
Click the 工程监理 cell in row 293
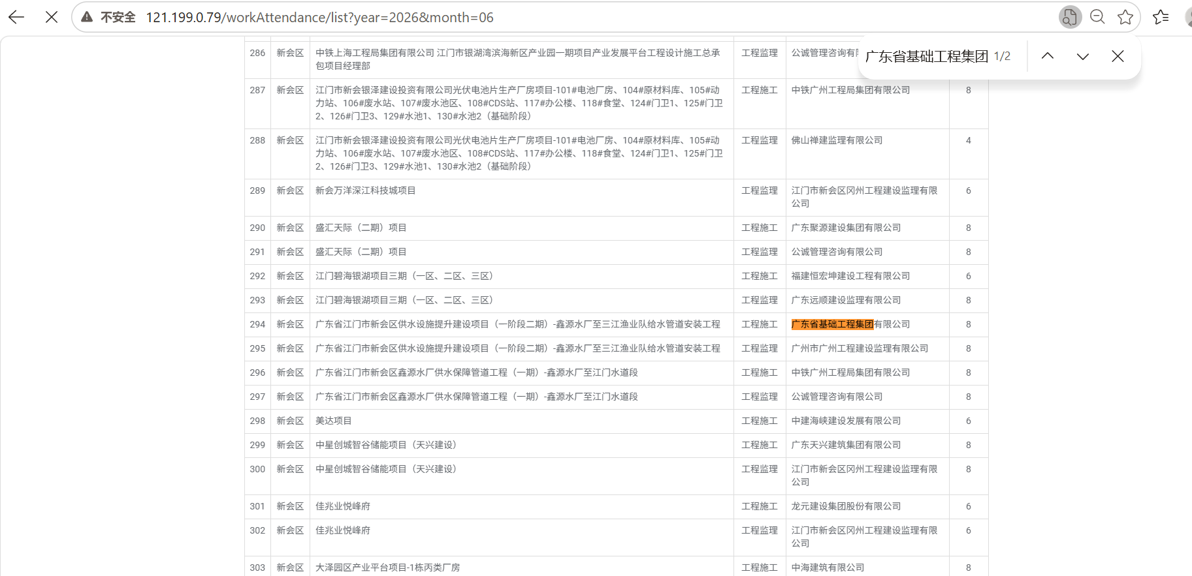pos(760,300)
